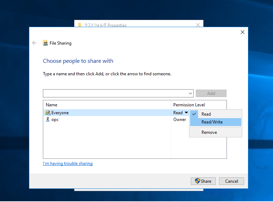Close the Properties window behind the dialog
Screen dimensions: 273x202
click(198, 25)
